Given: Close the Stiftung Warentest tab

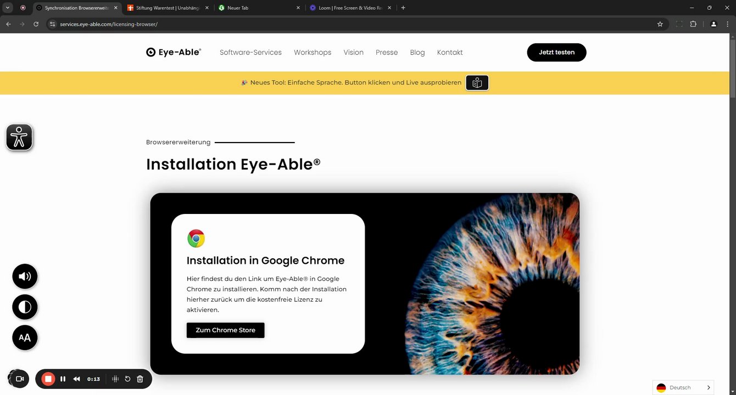Looking at the screenshot, I should (207, 8).
